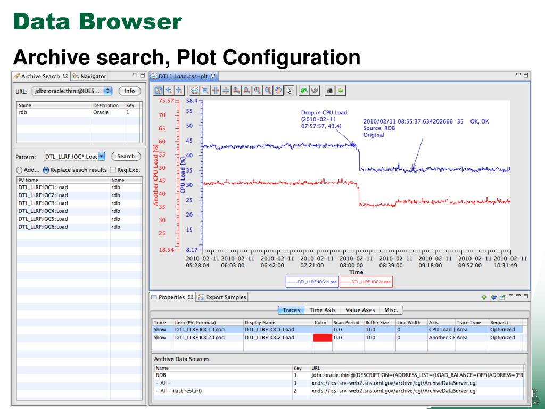Select the horizontal zoom tool
This screenshot has width=545, height=409.
click(x=216, y=91)
